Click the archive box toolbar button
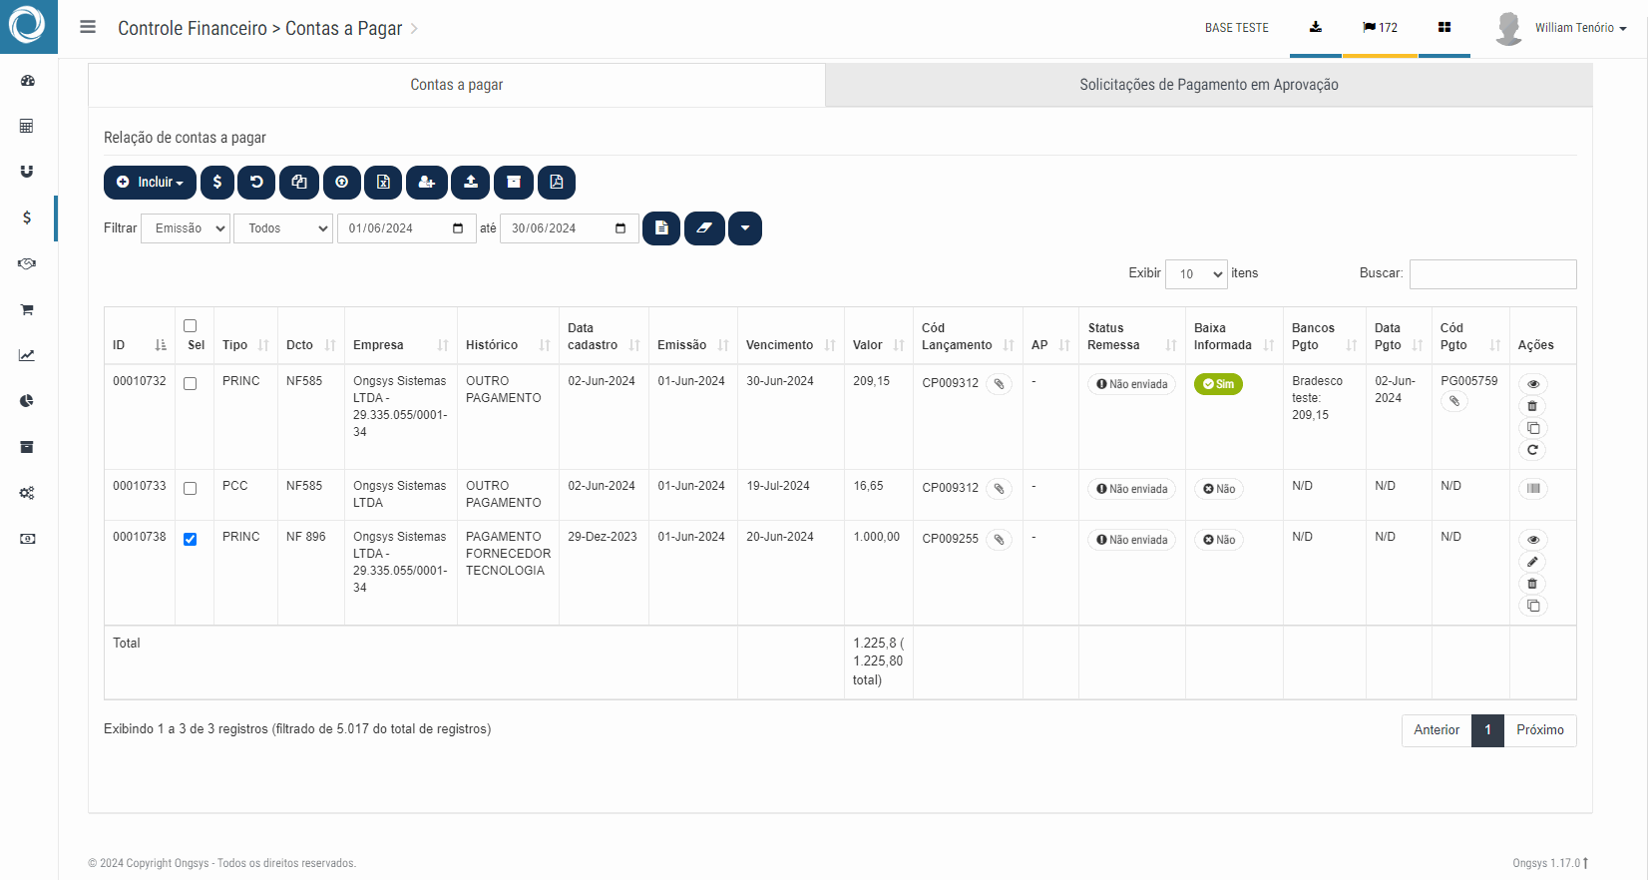 pos(514,183)
